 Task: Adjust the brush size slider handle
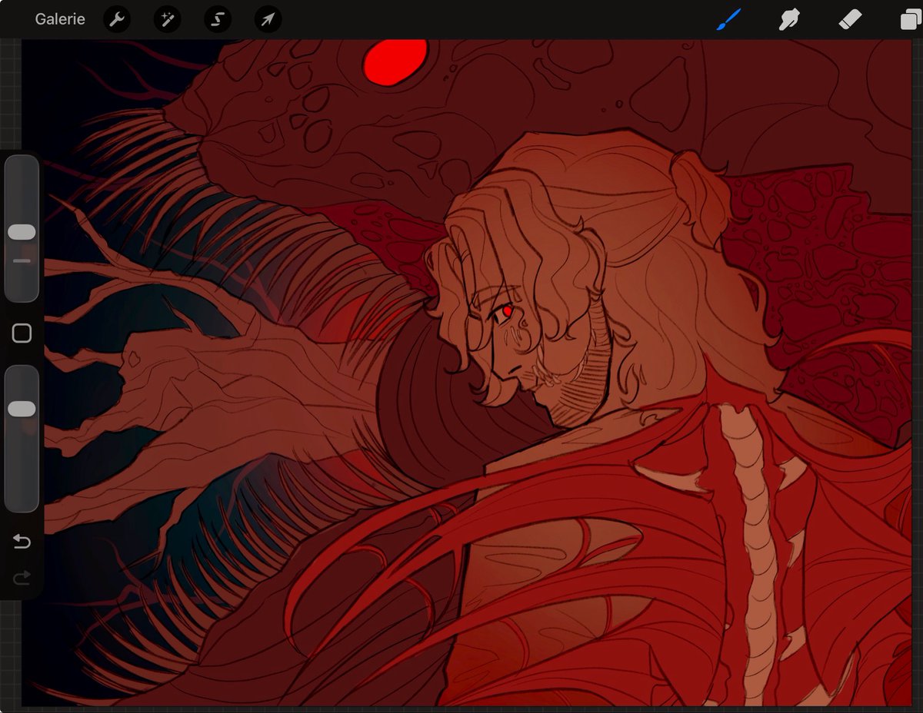pyautogui.click(x=22, y=232)
